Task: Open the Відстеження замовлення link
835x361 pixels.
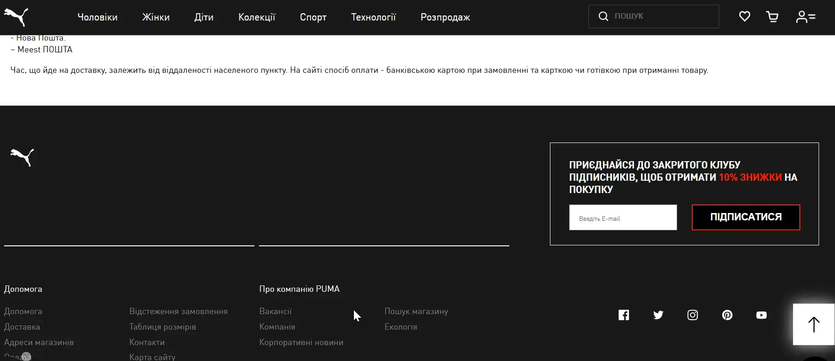Action: [178, 311]
